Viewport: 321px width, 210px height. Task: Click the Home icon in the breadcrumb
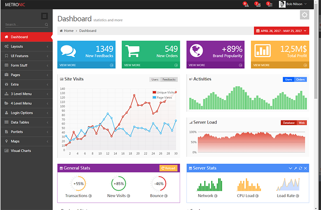click(61, 31)
